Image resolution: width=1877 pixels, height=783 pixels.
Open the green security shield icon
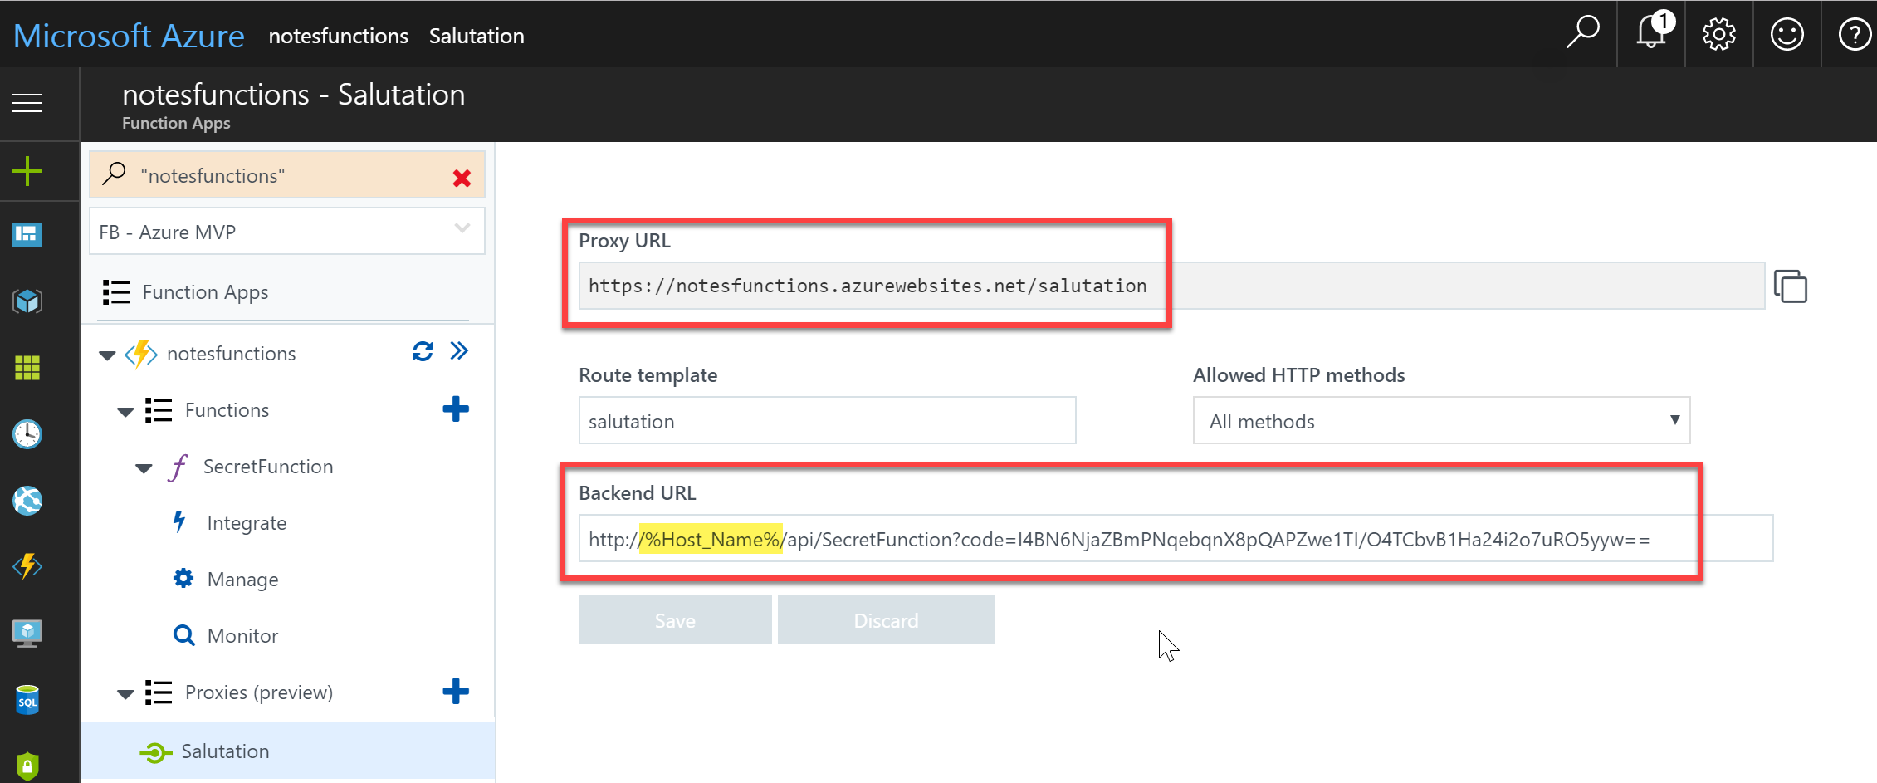[27, 766]
